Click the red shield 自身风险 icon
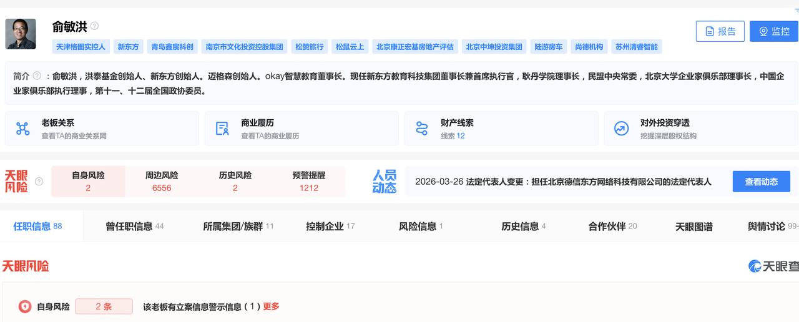 (x=24, y=306)
